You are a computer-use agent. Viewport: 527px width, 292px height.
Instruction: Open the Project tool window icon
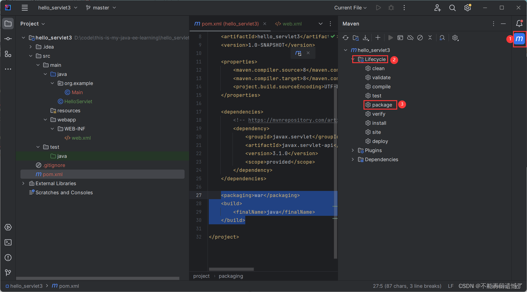tap(8, 24)
